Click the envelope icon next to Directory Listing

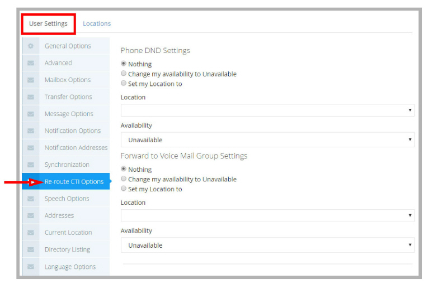point(31,249)
